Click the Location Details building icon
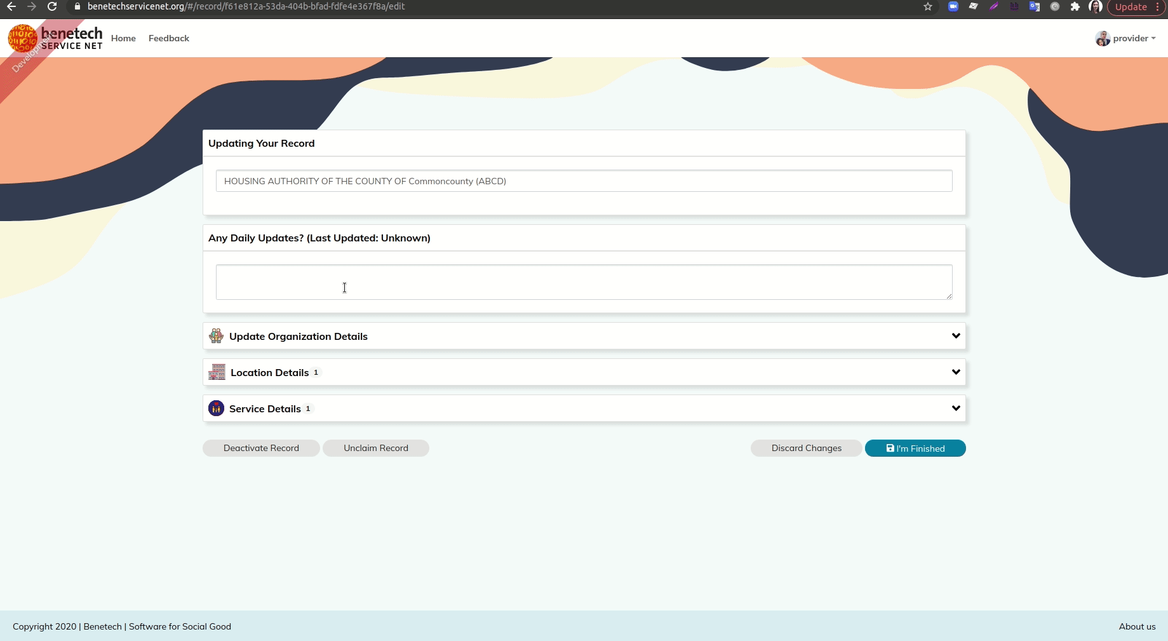1168x641 pixels. (217, 372)
